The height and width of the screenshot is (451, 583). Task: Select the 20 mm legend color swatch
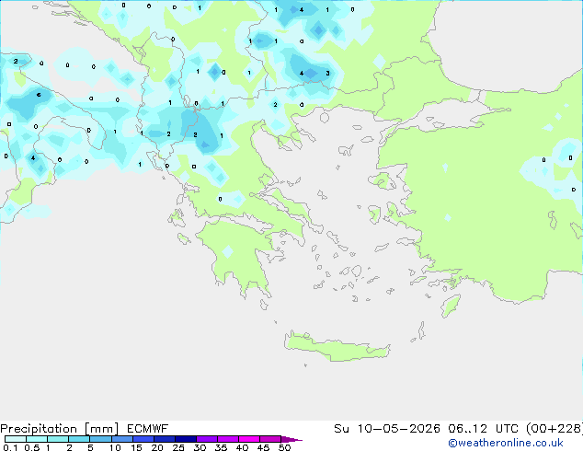pyautogui.click(x=164, y=439)
